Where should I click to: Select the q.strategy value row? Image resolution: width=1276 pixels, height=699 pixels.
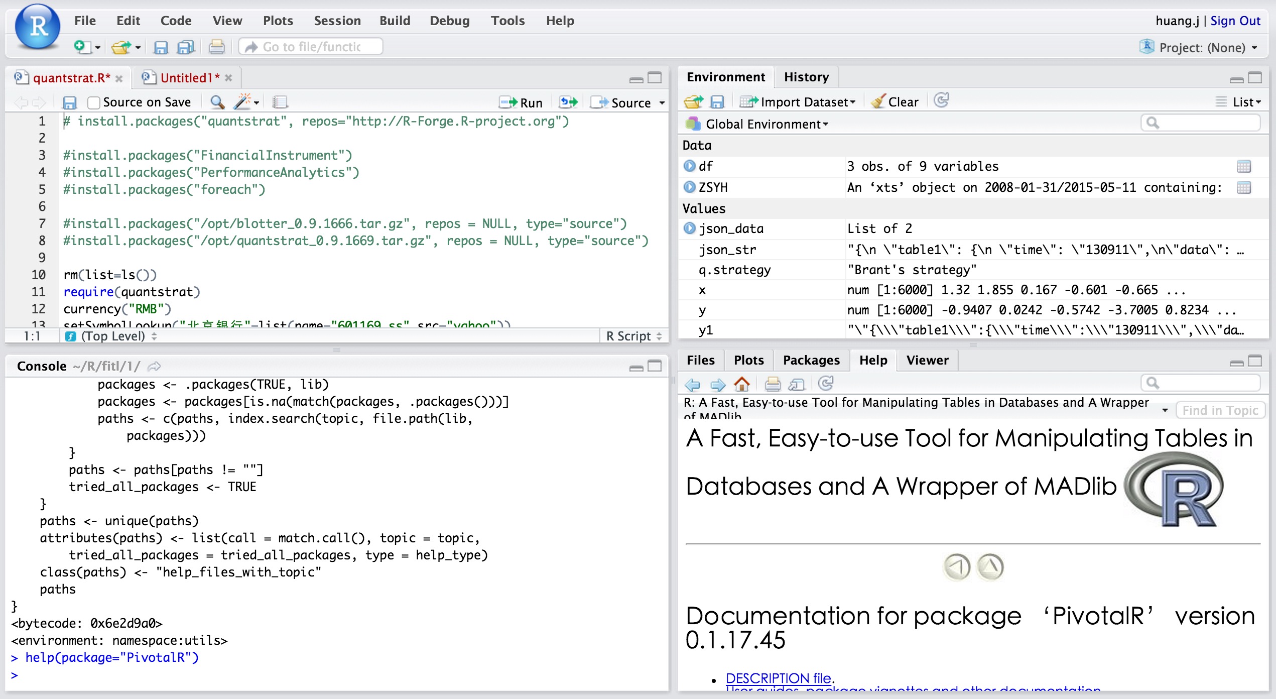[x=973, y=270]
